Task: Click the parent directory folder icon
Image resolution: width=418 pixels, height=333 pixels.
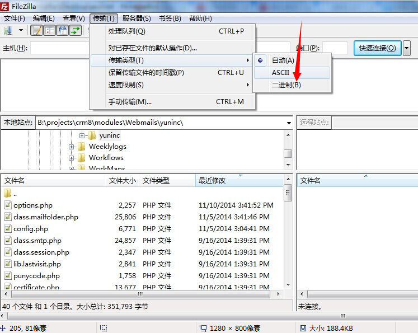Action: click(7, 193)
